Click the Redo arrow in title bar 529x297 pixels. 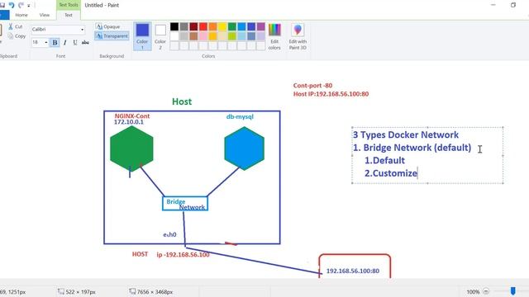click(21, 5)
